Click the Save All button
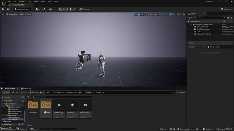The height and width of the screenshot is (131, 234). [34, 92]
